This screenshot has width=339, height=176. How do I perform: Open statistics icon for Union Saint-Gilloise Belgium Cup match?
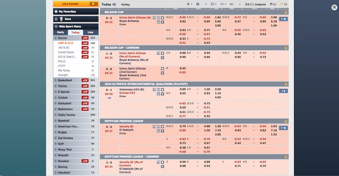tap(158, 18)
